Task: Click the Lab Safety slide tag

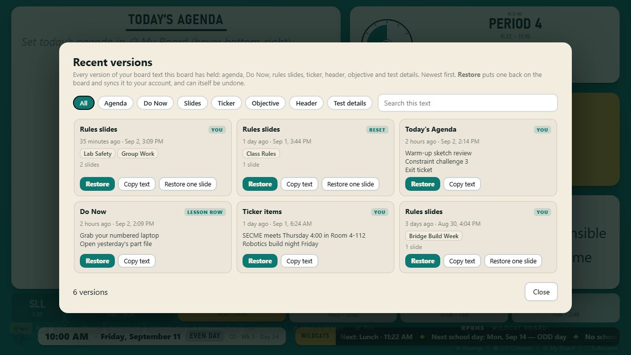Action: 98,153
